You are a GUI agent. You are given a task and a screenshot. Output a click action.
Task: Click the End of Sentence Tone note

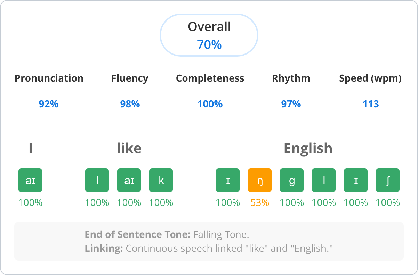coord(167,235)
